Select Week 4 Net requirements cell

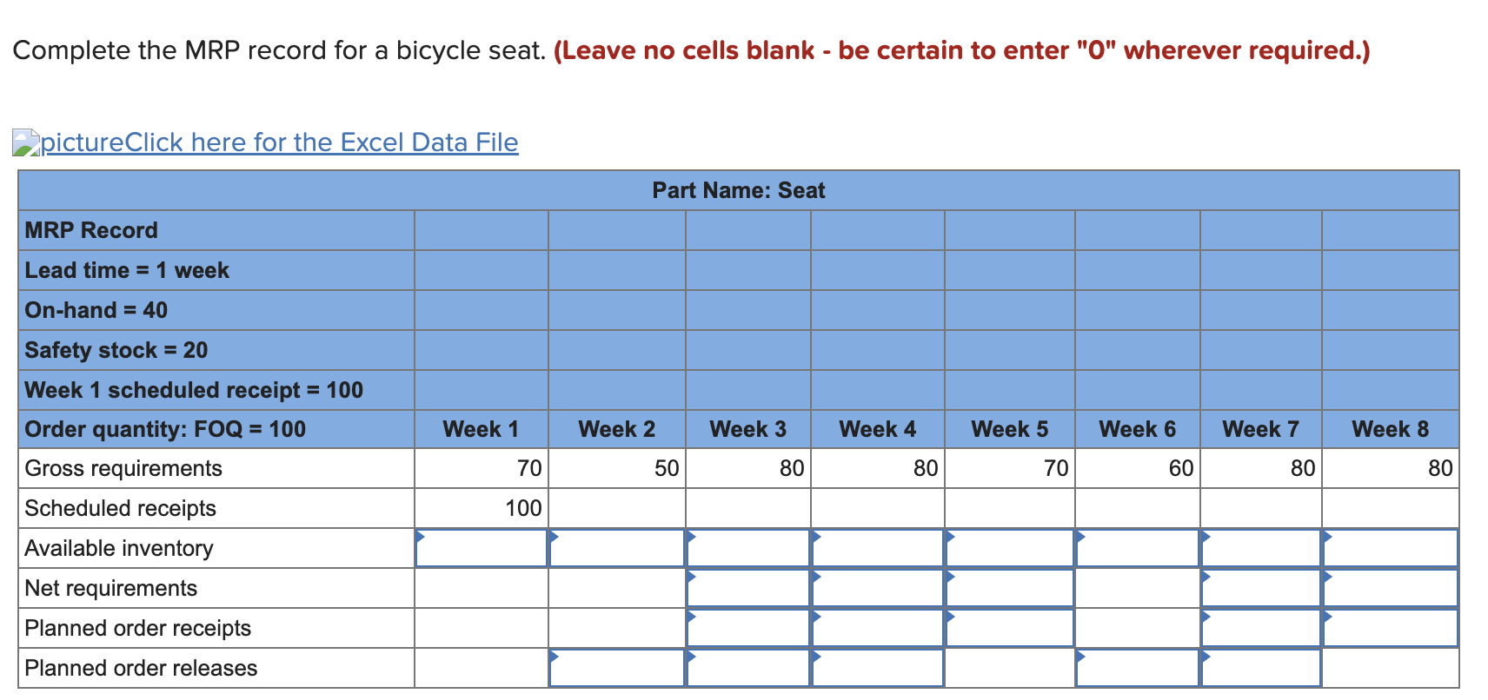[x=878, y=588]
